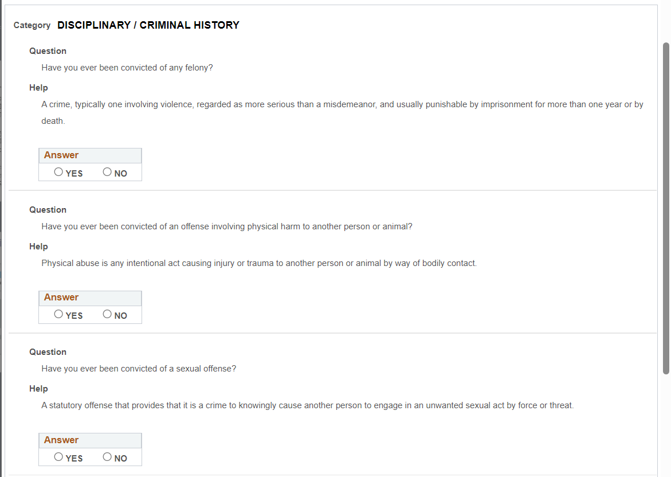Viewport: 671px width, 477px height.
Task: Choose YES for the physical harm offense question
Action: (59, 314)
